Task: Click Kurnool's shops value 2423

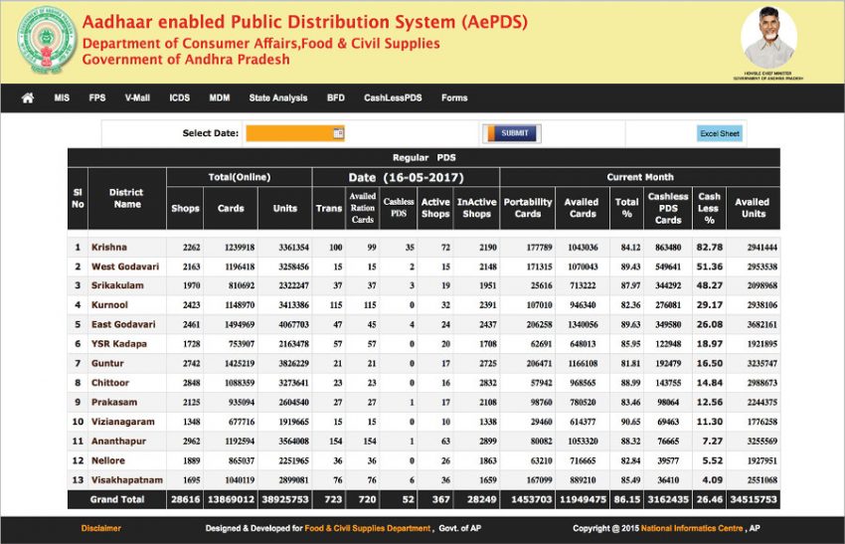Action: (191, 305)
